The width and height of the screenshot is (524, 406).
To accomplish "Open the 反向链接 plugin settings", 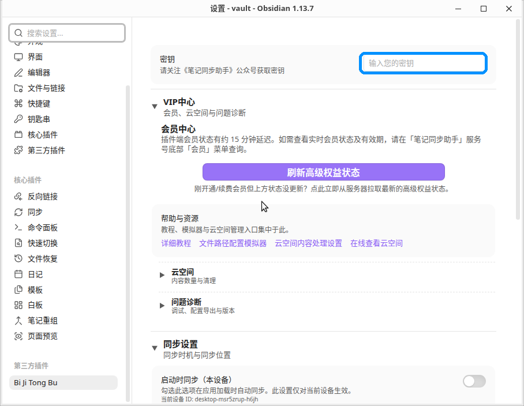I will pyautogui.click(x=63, y=197).
